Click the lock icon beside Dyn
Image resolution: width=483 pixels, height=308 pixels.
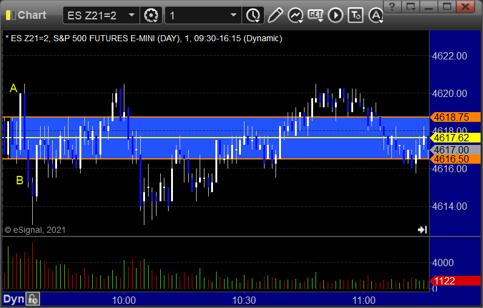click(x=33, y=299)
